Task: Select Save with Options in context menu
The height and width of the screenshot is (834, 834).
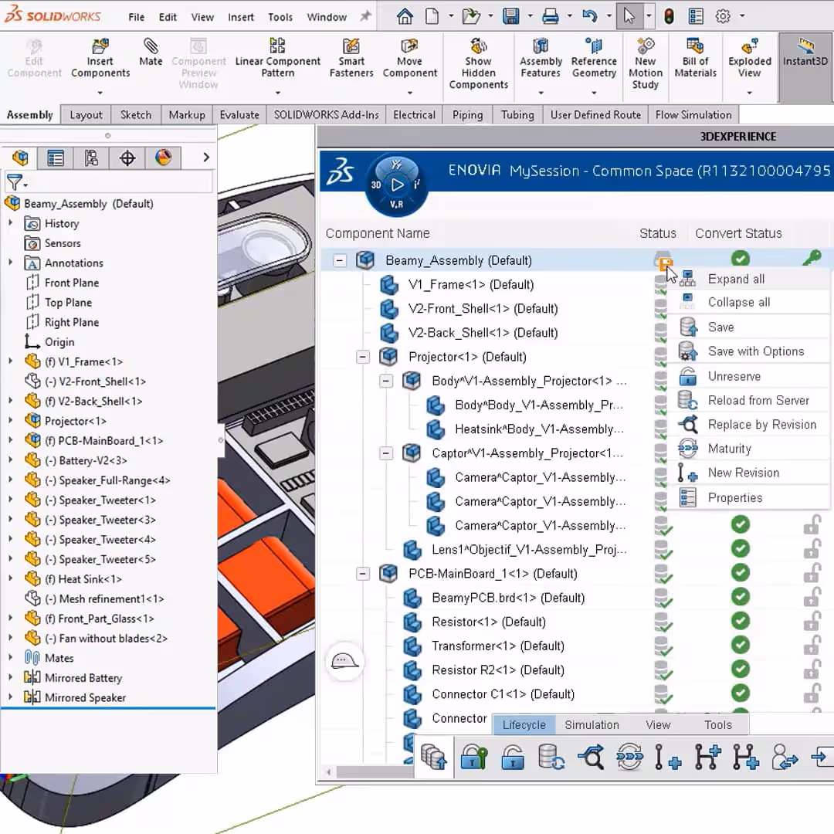Action: click(x=749, y=351)
